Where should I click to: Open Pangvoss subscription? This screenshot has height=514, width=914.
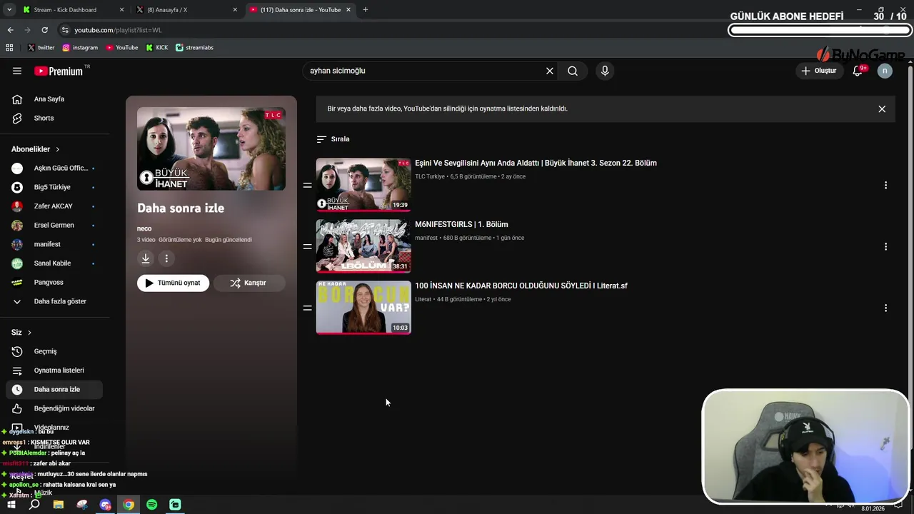(54, 282)
